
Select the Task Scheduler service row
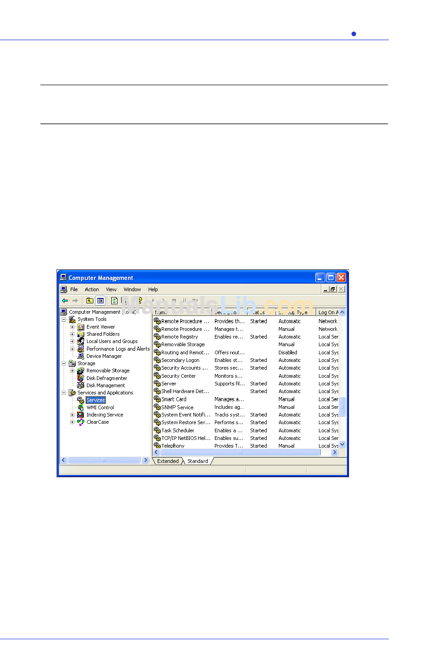[x=246, y=431]
